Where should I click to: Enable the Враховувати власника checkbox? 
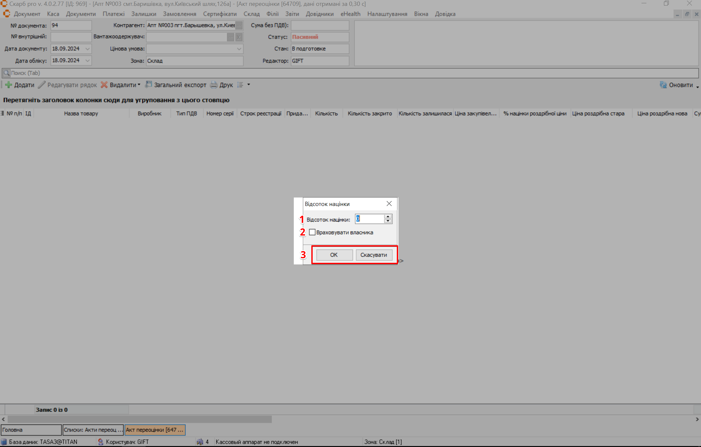pyautogui.click(x=312, y=232)
